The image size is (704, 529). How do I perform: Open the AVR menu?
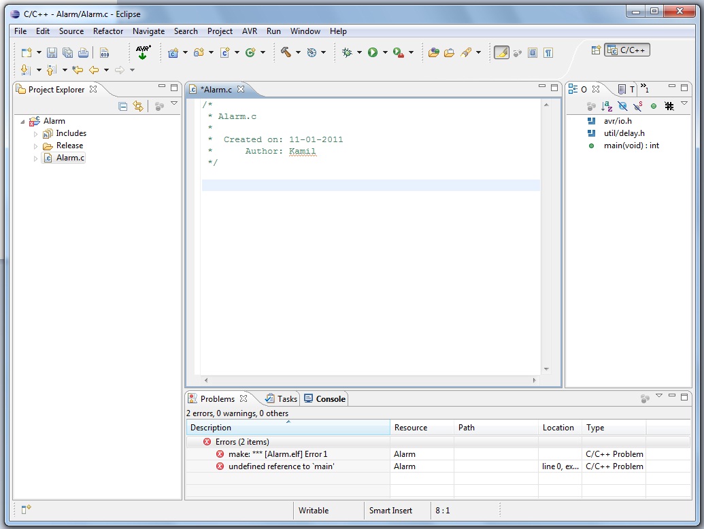click(x=249, y=31)
